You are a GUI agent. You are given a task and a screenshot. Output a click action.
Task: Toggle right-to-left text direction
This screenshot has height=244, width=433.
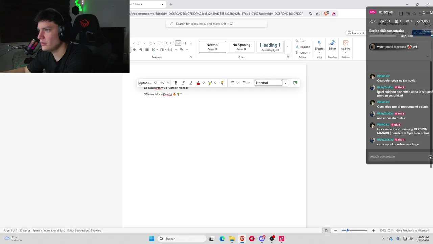184,43
